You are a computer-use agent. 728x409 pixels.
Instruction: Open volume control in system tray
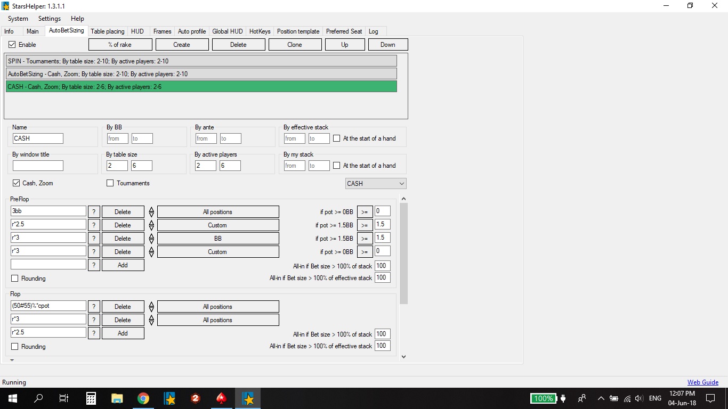(639, 398)
